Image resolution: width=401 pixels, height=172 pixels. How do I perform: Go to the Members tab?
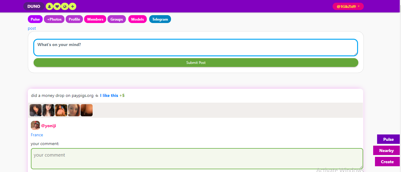[95, 19]
